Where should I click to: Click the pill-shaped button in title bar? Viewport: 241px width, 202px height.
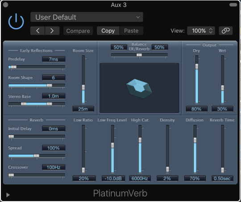pos(233,4)
